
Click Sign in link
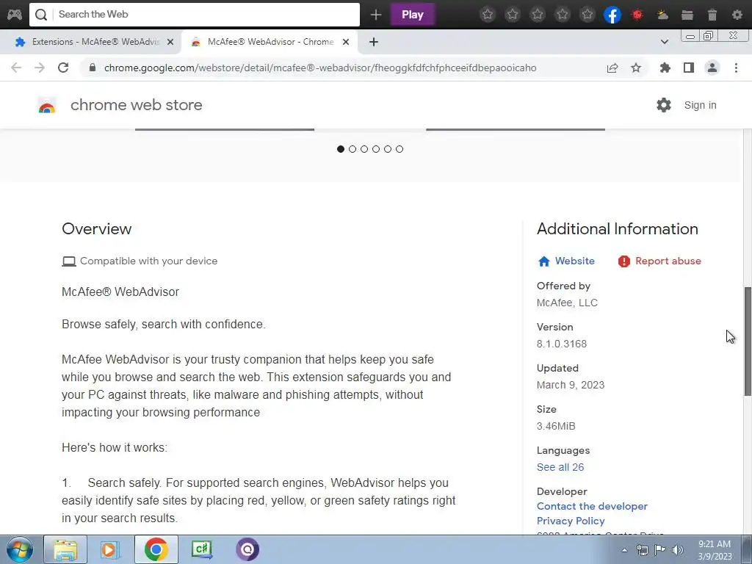[x=700, y=106]
